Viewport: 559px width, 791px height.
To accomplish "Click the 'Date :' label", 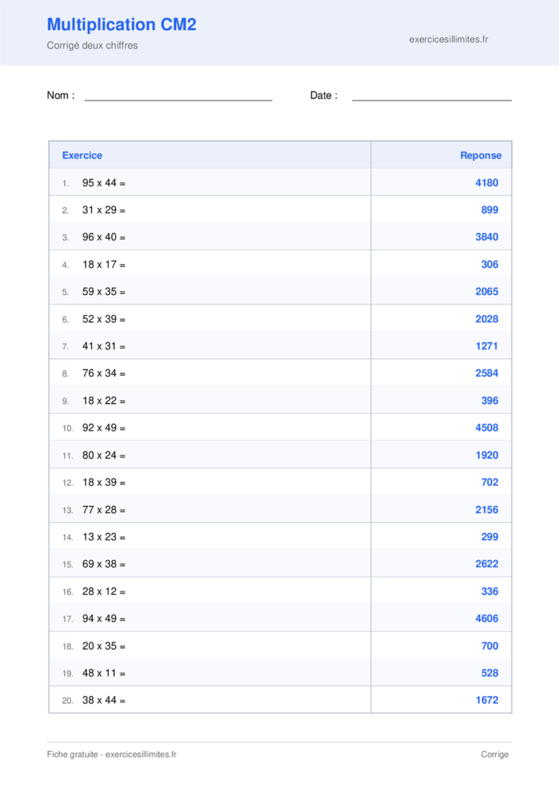I will 324,95.
